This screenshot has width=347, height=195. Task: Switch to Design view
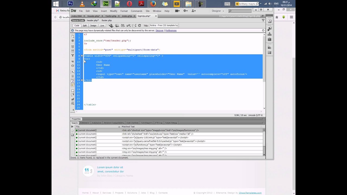tap(93, 25)
